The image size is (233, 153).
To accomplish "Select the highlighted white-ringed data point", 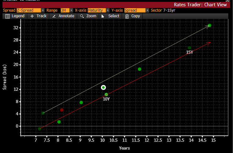I will 103,87.
